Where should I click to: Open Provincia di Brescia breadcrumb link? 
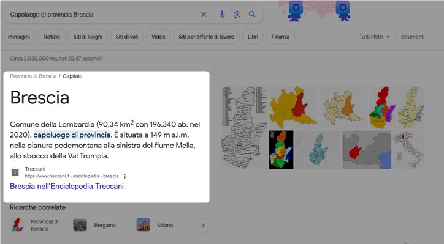pyautogui.click(x=33, y=76)
